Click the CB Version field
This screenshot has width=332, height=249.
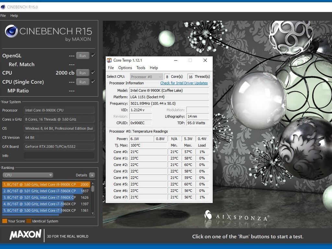[x=59, y=137]
